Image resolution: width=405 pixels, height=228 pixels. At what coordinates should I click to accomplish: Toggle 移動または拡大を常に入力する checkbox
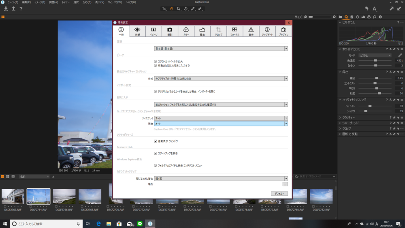156,66
